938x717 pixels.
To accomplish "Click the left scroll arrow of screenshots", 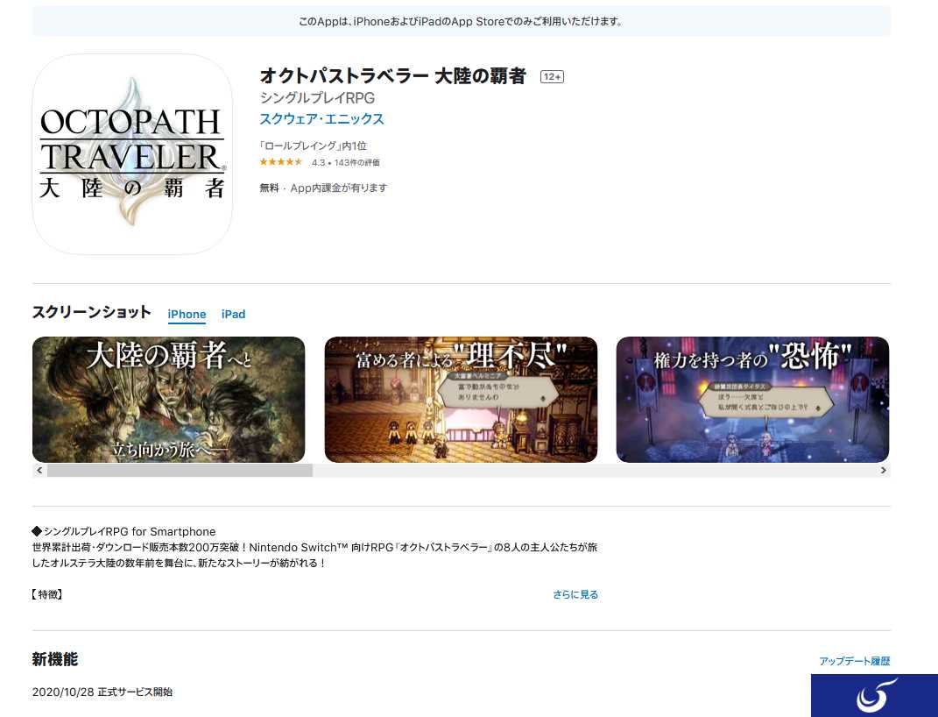I will pos(39,471).
